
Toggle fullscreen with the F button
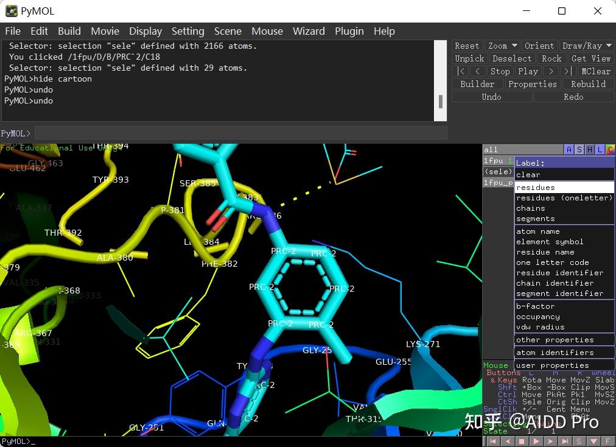coord(607,442)
